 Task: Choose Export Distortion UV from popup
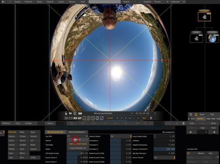tap(78, 148)
